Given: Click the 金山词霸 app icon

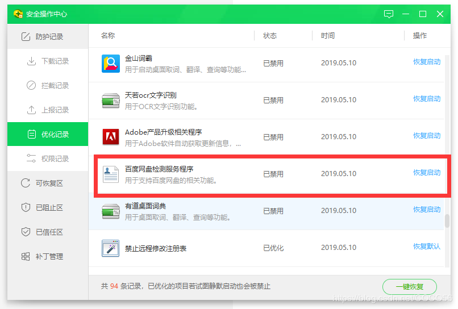Looking at the screenshot, I should tap(110, 64).
